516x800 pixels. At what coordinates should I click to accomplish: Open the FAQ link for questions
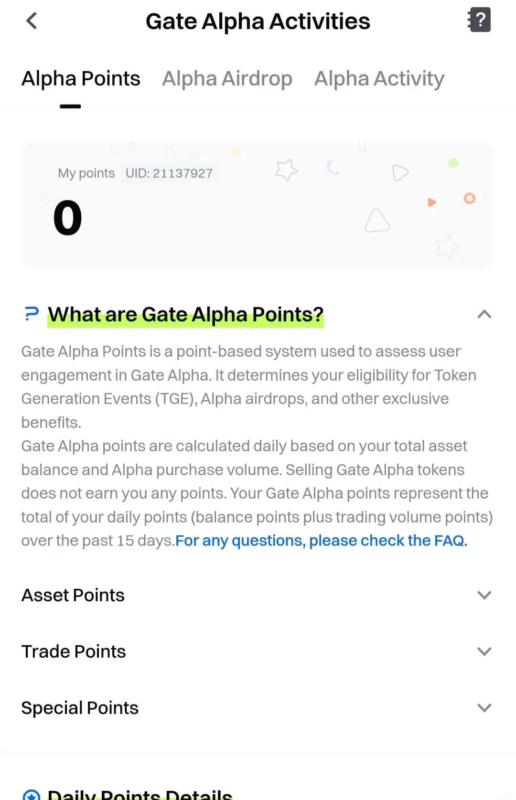pyautogui.click(x=321, y=540)
